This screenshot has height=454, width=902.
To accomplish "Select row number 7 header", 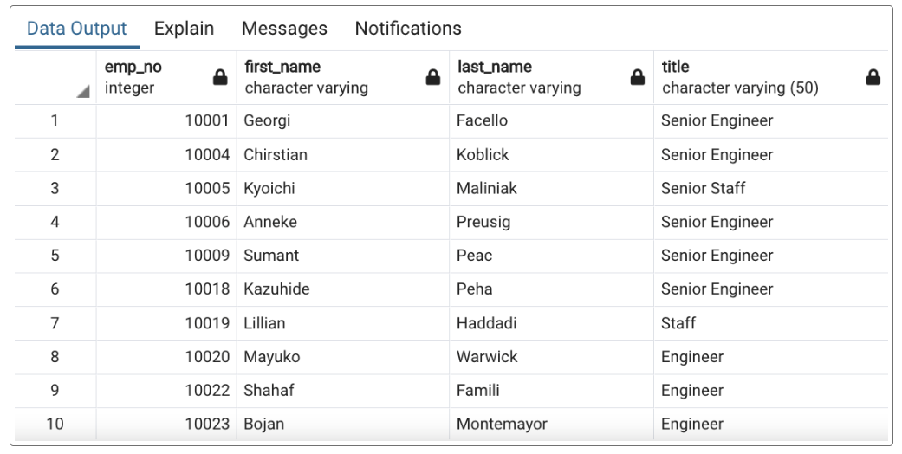I will (x=55, y=323).
